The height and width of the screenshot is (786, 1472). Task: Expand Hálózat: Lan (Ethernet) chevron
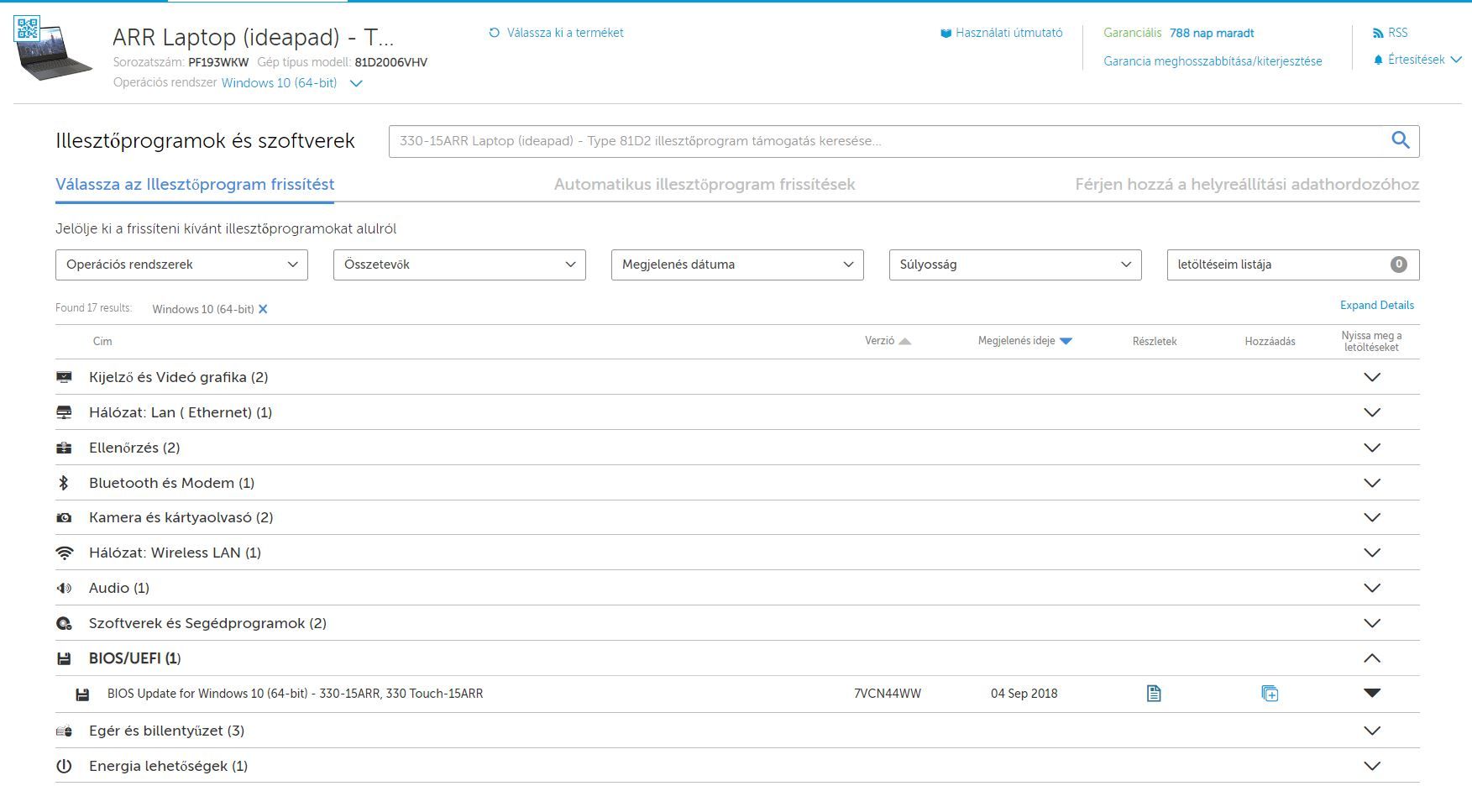pyautogui.click(x=1372, y=412)
